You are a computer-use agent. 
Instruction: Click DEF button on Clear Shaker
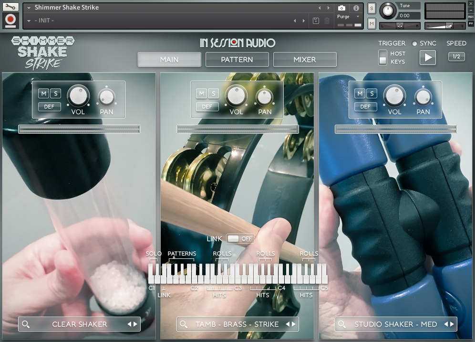pyautogui.click(x=49, y=107)
